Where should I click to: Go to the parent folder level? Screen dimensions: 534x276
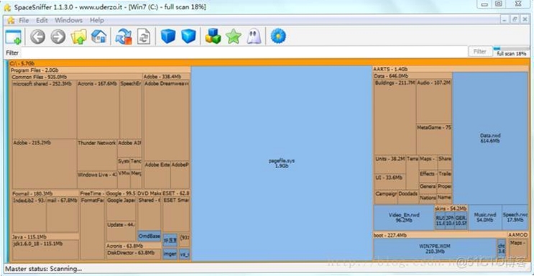coord(78,37)
